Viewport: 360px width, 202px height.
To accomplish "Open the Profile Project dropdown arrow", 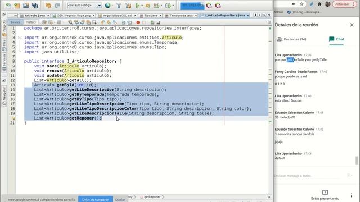I will [161, 6].
